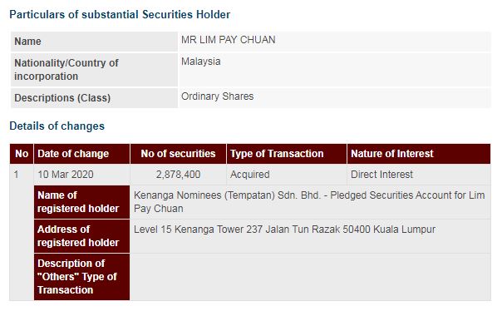This screenshot has height=311, width=502.
Task: Select the 2,878,400 securities figure
Action: (x=179, y=175)
